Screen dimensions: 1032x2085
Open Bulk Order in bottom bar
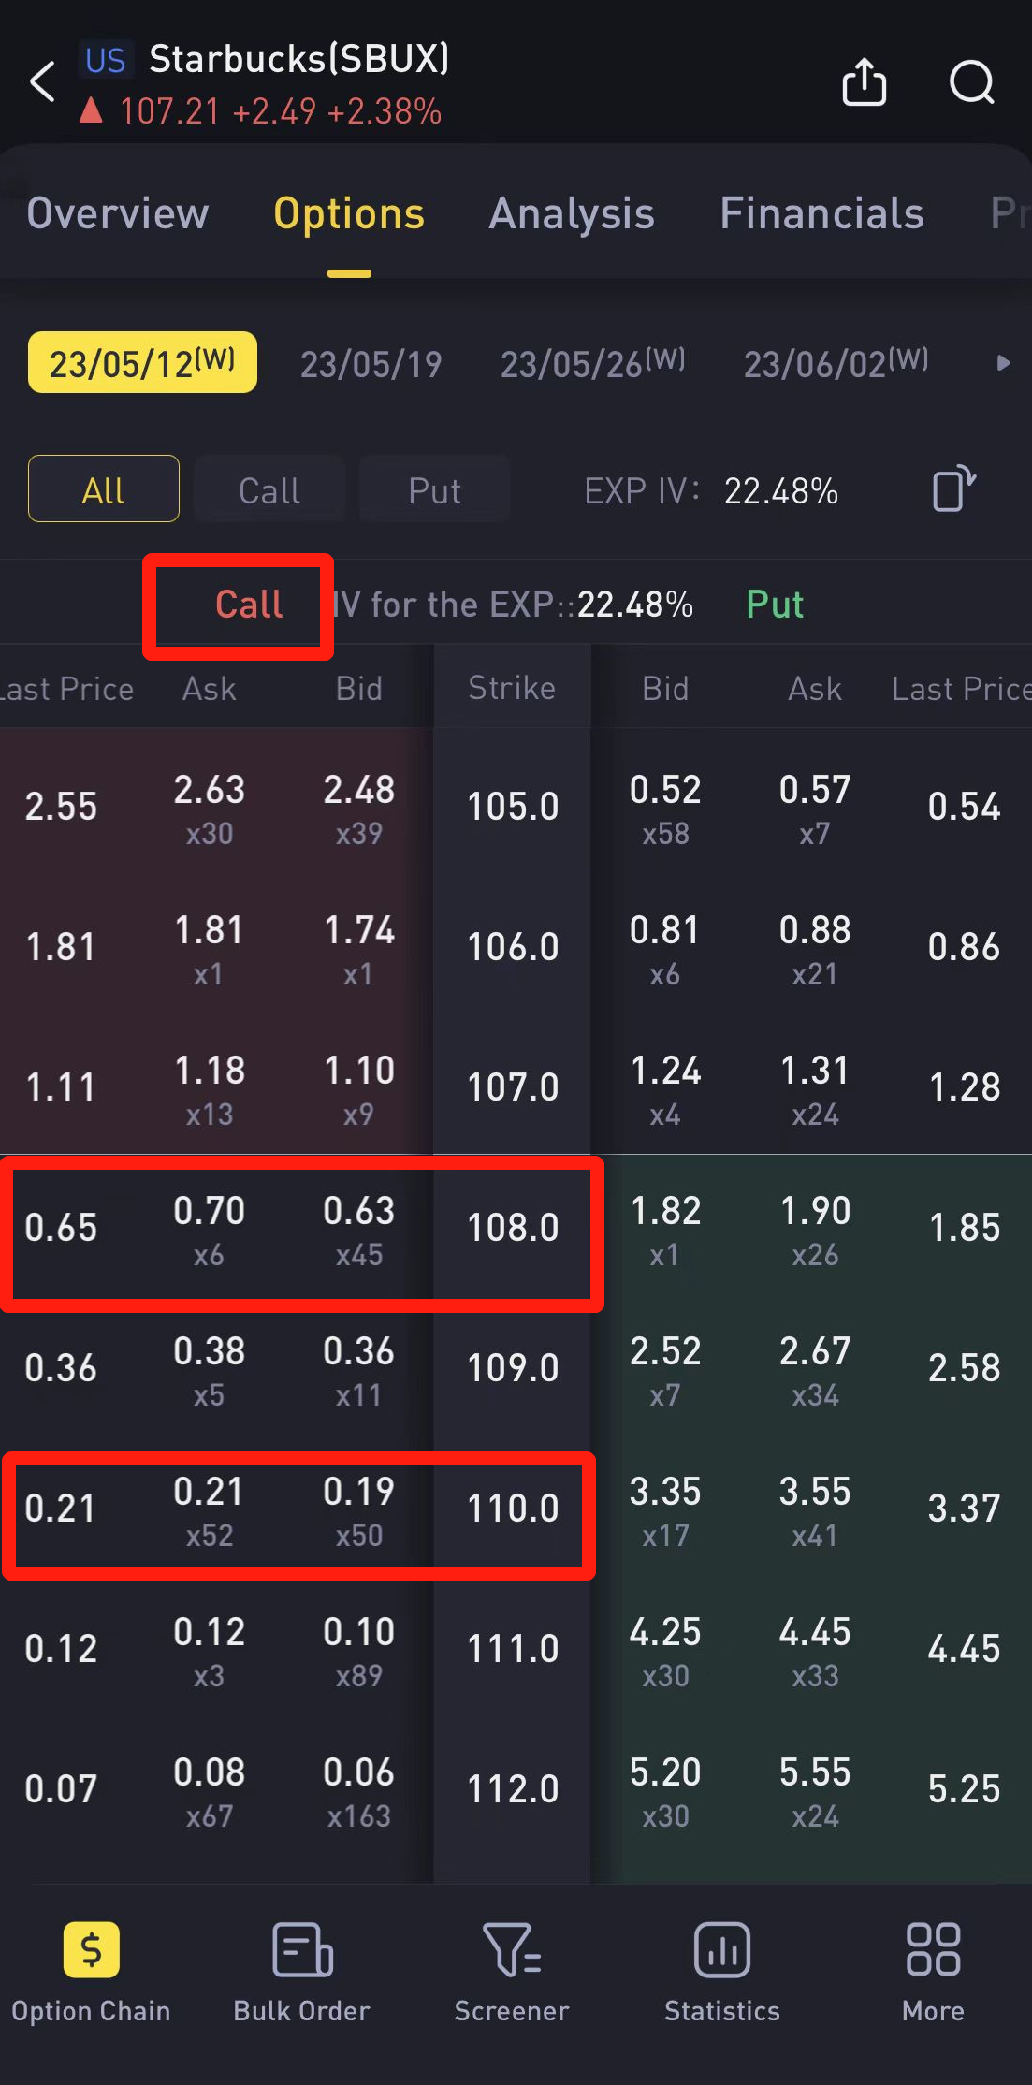coord(301,1951)
